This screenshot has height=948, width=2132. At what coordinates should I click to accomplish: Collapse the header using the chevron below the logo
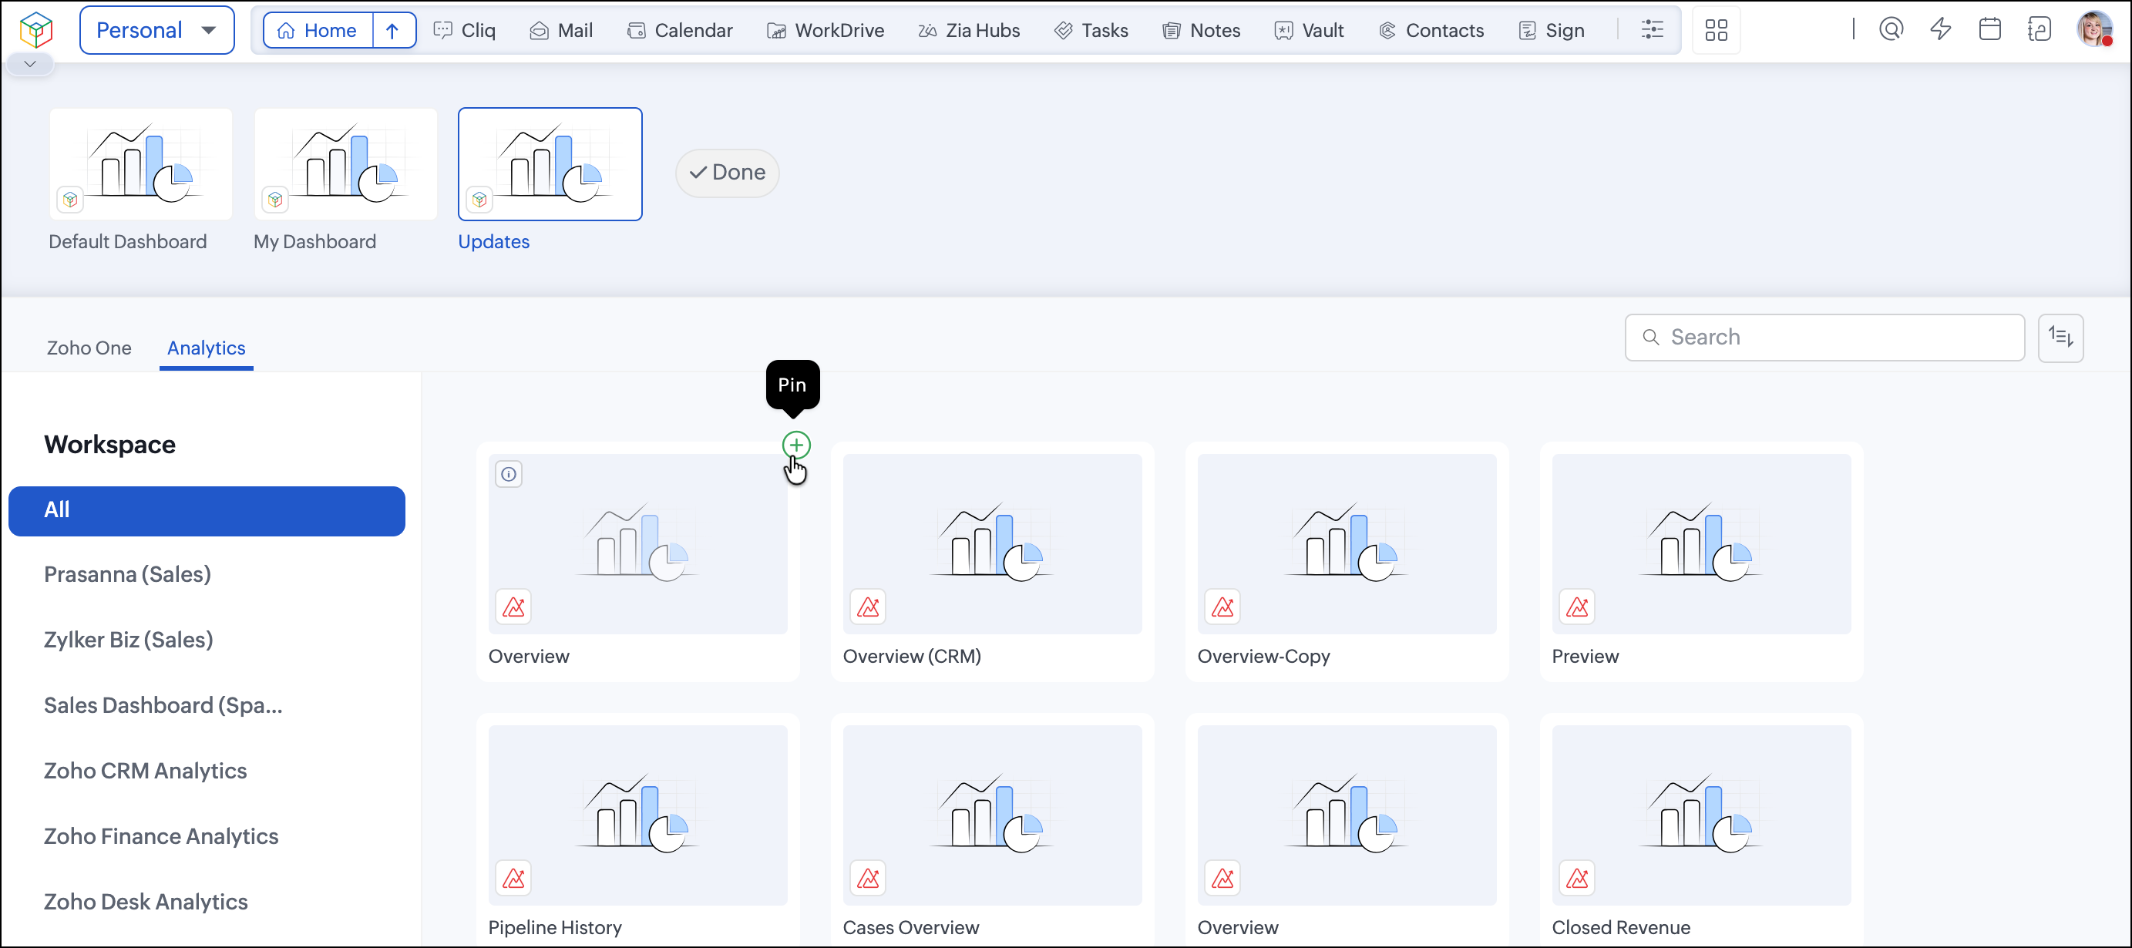pos(30,64)
